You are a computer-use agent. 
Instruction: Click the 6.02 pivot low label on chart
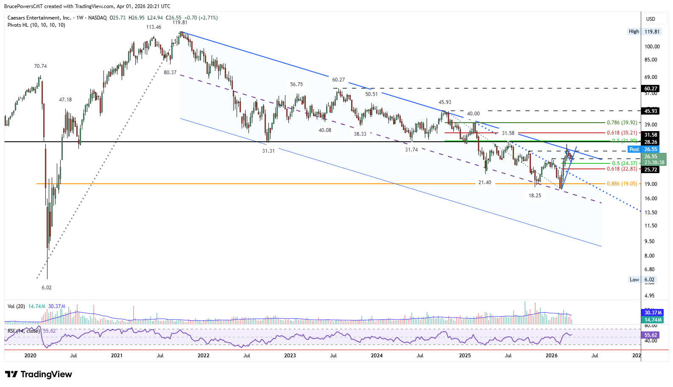[47, 288]
